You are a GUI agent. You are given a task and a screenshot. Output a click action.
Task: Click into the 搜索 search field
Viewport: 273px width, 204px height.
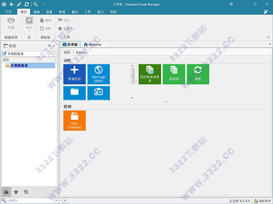point(30,201)
